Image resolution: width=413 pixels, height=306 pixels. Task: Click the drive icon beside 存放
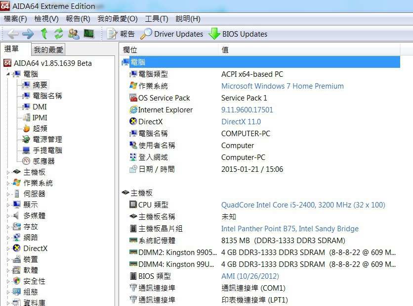[x=17, y=226]
